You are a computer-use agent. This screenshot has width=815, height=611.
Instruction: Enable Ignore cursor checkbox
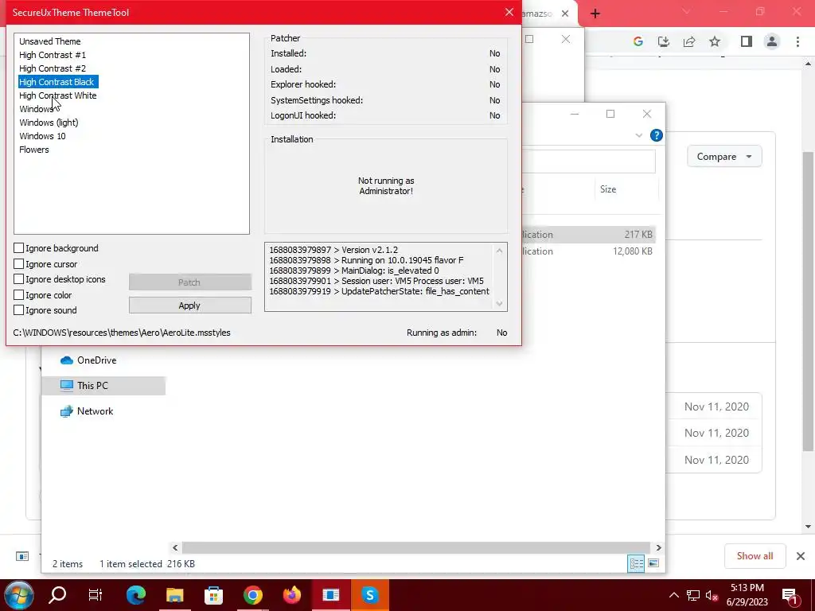19,264
